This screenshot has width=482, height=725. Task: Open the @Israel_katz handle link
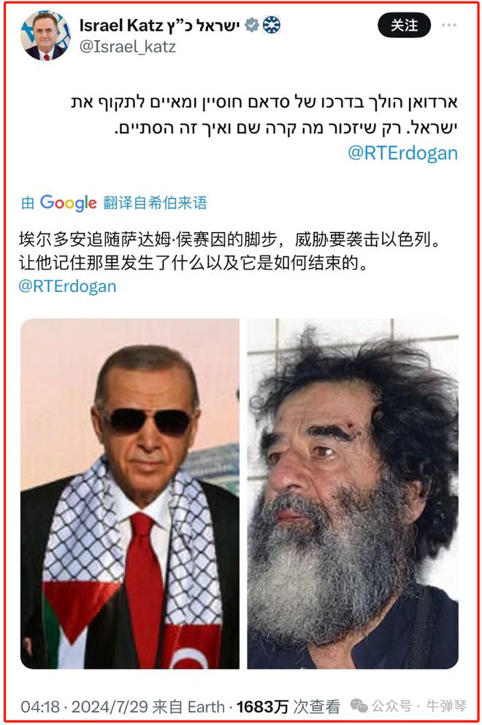click(128, 47)
